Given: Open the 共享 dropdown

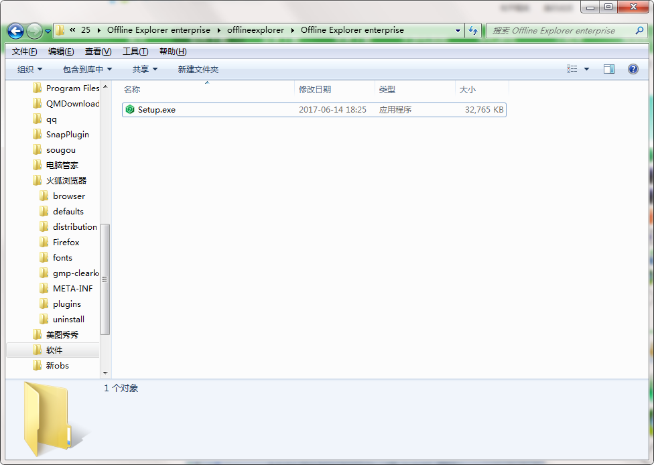Looking at the screenshot, I should [145, 69].
